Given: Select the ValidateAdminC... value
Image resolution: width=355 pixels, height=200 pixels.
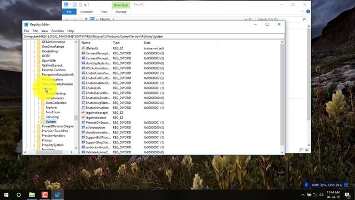Looking at the screenshot, I should click(98, 152).
